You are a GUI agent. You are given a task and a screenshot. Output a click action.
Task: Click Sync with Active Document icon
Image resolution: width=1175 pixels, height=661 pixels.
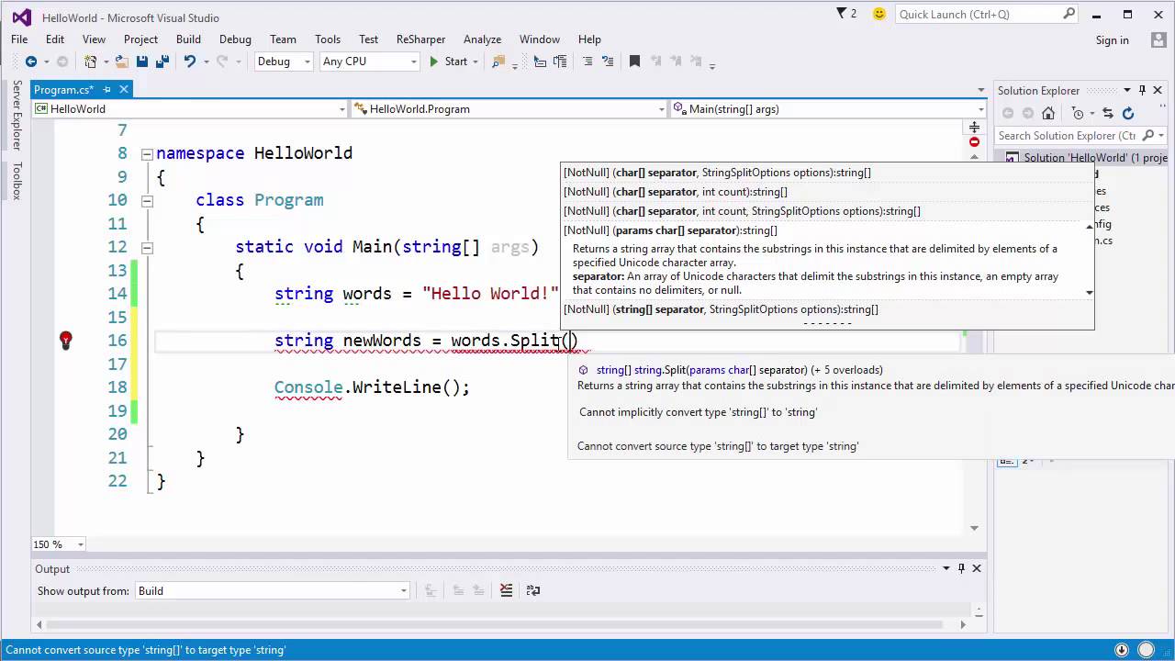[x=1108, y=113]
